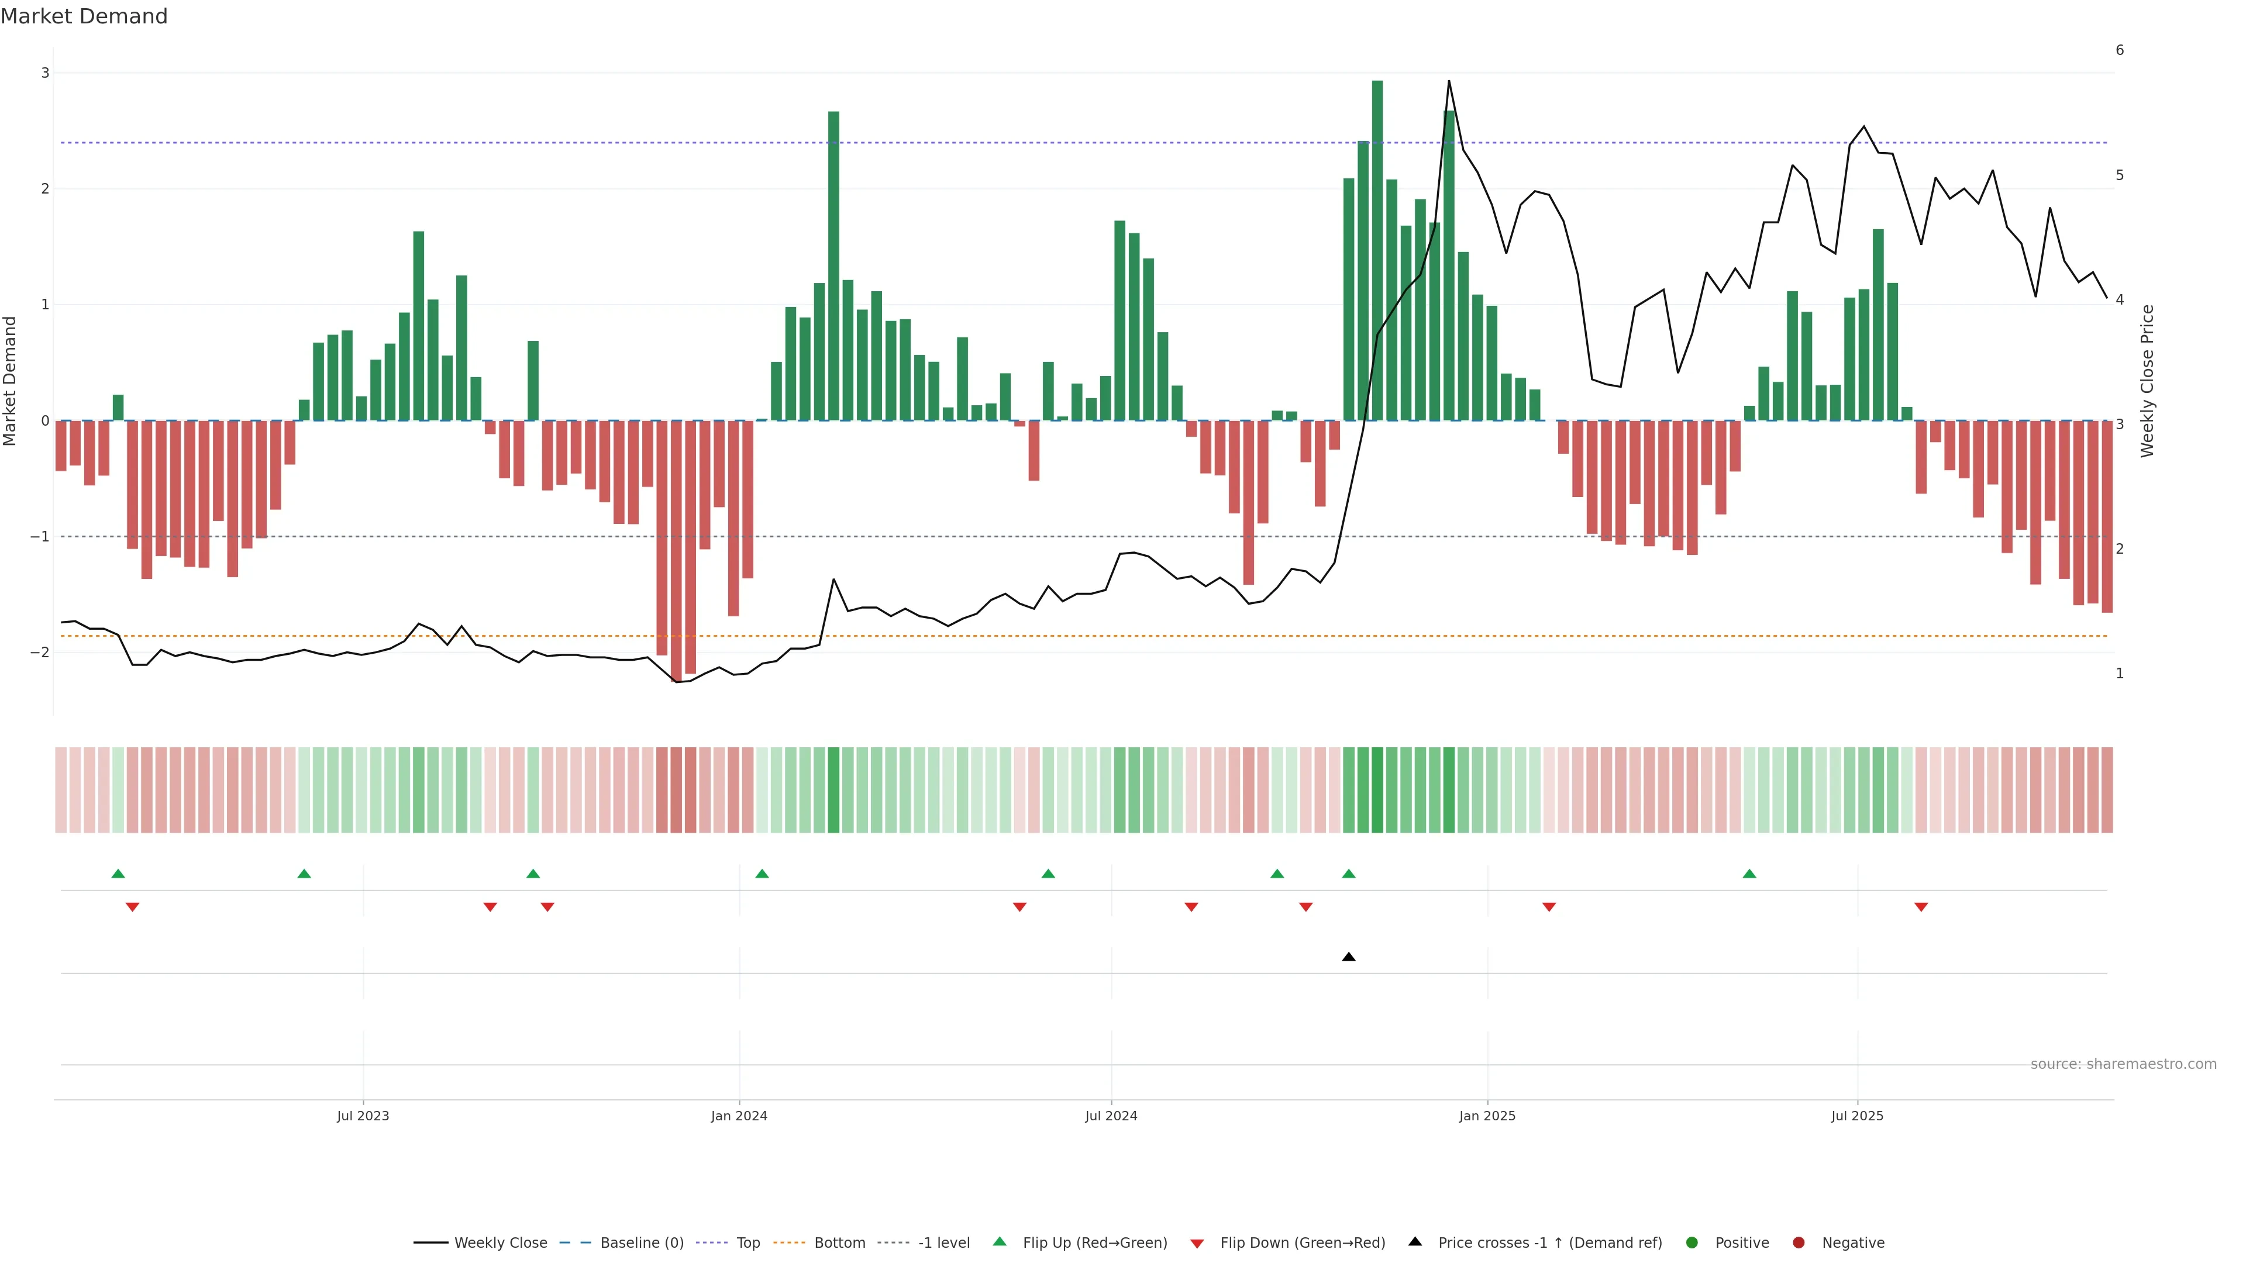Click the Market Demand chart title
The image size is (2246, 1263).
(x=84, y=16)
